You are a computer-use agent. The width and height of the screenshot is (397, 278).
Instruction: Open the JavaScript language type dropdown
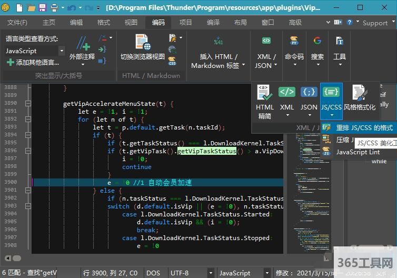pyautogui.click(x=62, y=51)
